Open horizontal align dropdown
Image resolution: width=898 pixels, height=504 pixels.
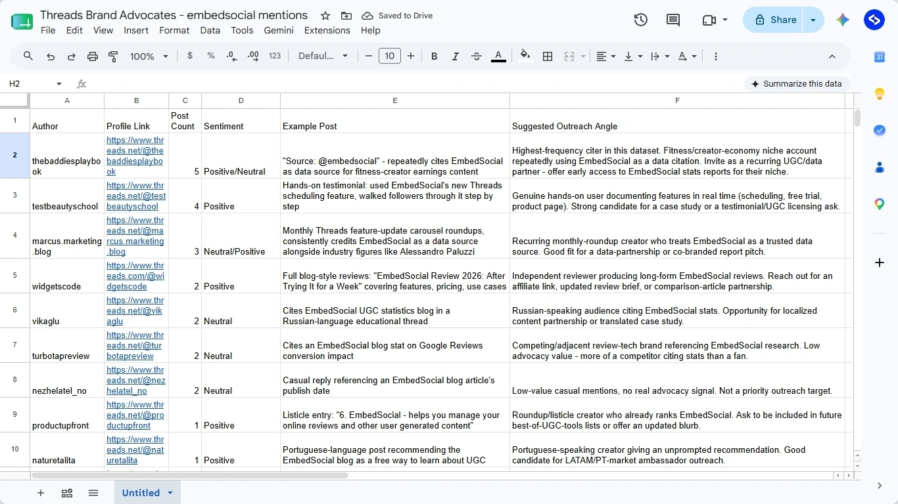pyautogui.click(x=605, y=56)
